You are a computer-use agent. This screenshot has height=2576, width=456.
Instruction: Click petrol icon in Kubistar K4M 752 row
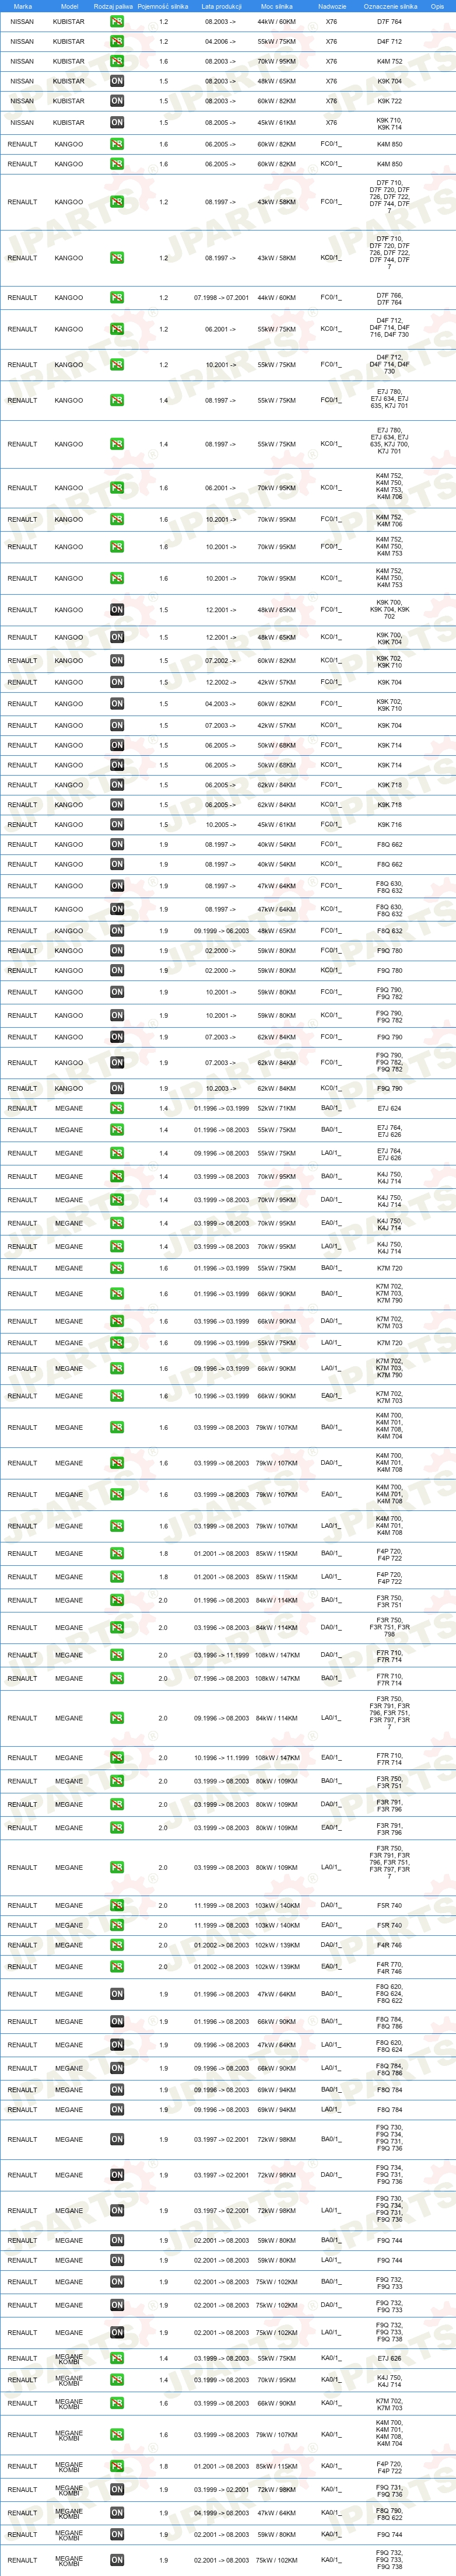pyautogui.click(x=117, y=61)
